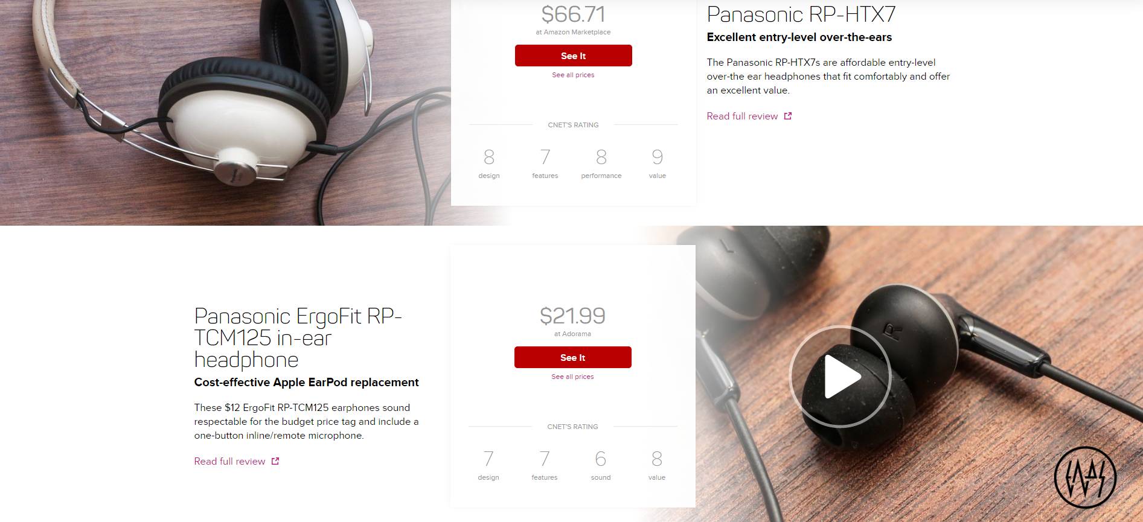Screen dimensions: 1143x522
Task: Select the $21.99 price text
Action: (x=572, y=316)
